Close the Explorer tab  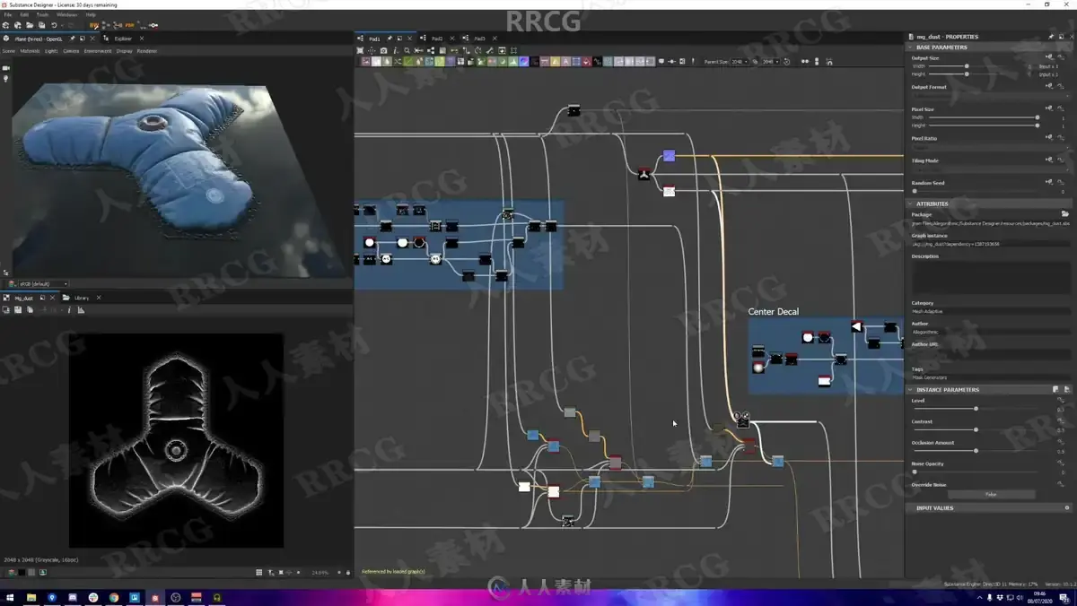[x=141, y=39]
